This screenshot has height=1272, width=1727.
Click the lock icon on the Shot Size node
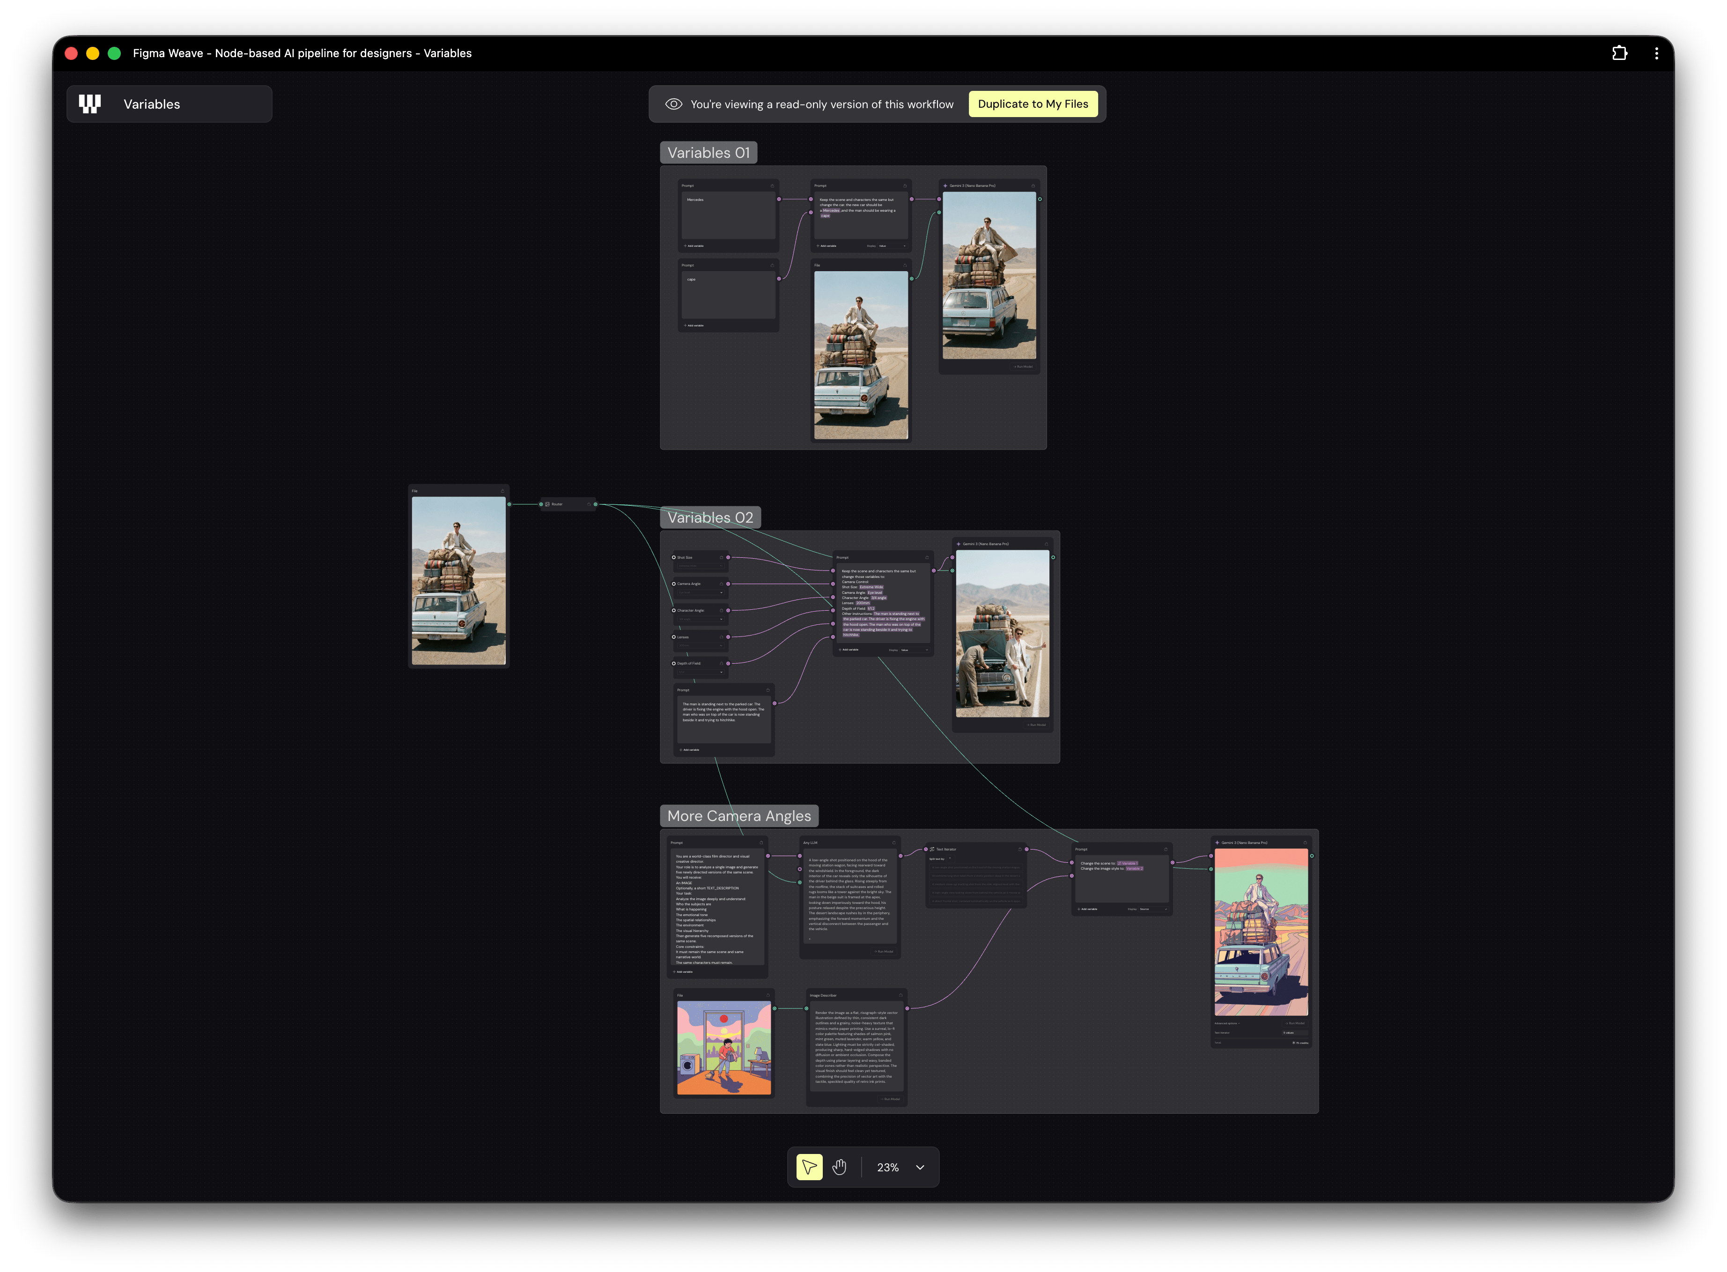(722, 557)
